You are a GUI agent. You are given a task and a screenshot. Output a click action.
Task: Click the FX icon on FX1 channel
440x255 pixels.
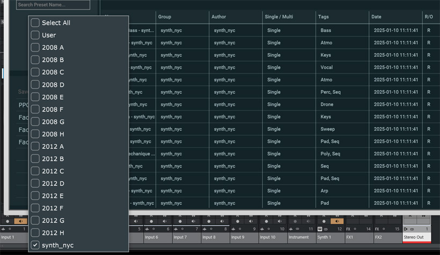pyautogui.click(x=348, y=229)
